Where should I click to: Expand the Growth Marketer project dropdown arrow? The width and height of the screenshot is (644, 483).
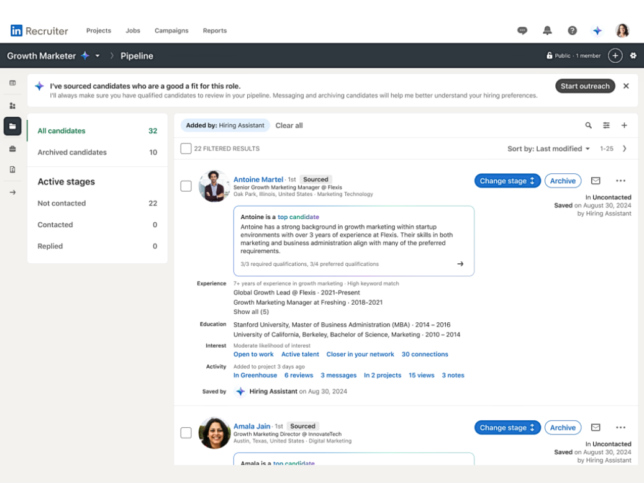click(98, 56)
